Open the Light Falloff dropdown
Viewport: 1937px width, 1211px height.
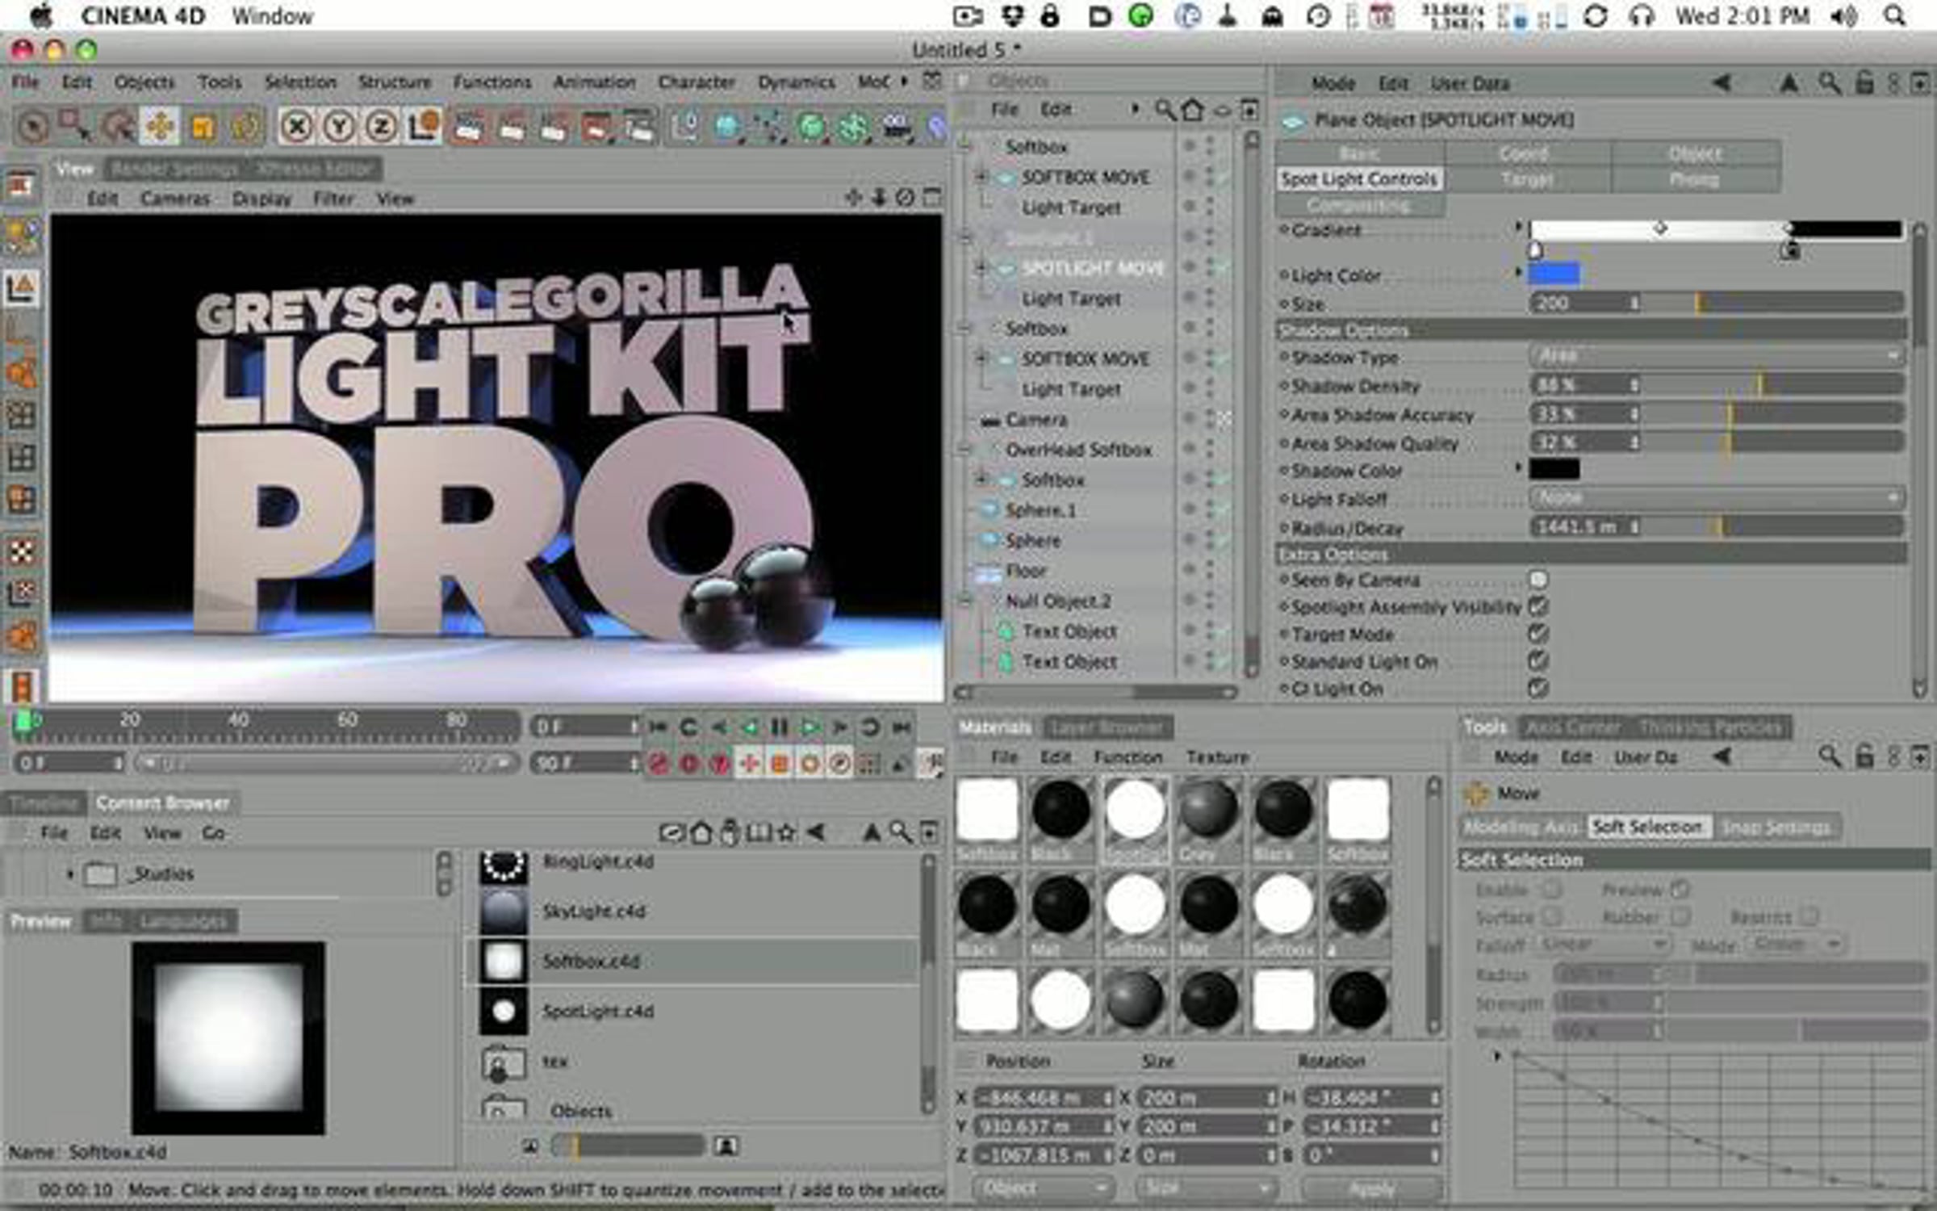(x=1717, y=498)
